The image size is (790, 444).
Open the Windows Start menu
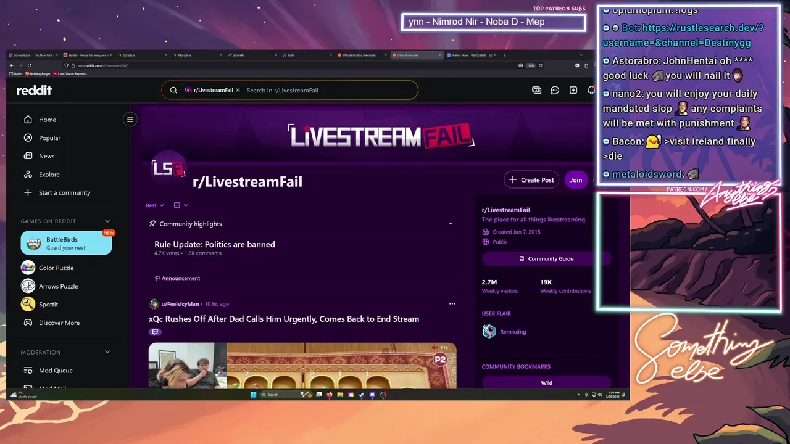253,395
